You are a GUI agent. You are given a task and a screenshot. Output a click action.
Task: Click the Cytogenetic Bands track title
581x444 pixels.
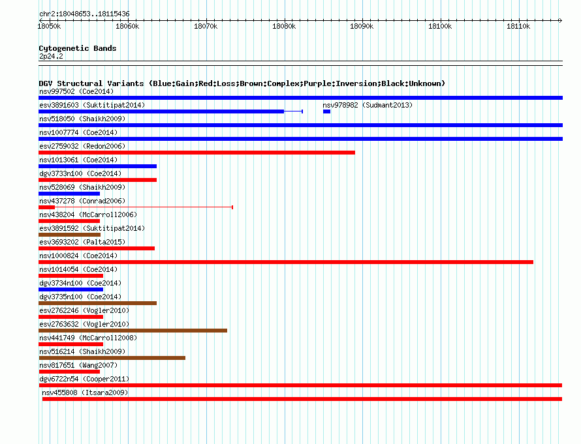pos(78,48)
